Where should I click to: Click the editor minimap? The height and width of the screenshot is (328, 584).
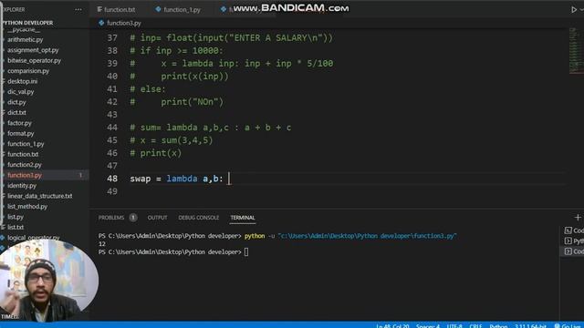pyautogui.click(x=576, y=51)
